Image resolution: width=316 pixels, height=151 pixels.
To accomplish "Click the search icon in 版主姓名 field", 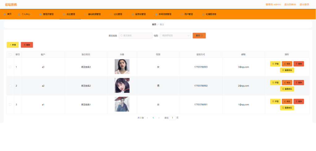I will [121, 36].
